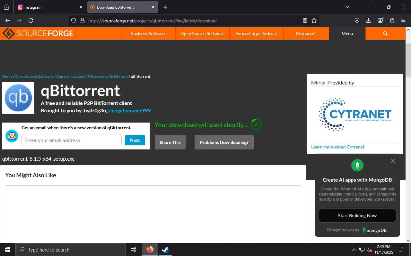Screen dimensions: 411x256
Task: Go back to the previous page
Action: coord(8,20)
